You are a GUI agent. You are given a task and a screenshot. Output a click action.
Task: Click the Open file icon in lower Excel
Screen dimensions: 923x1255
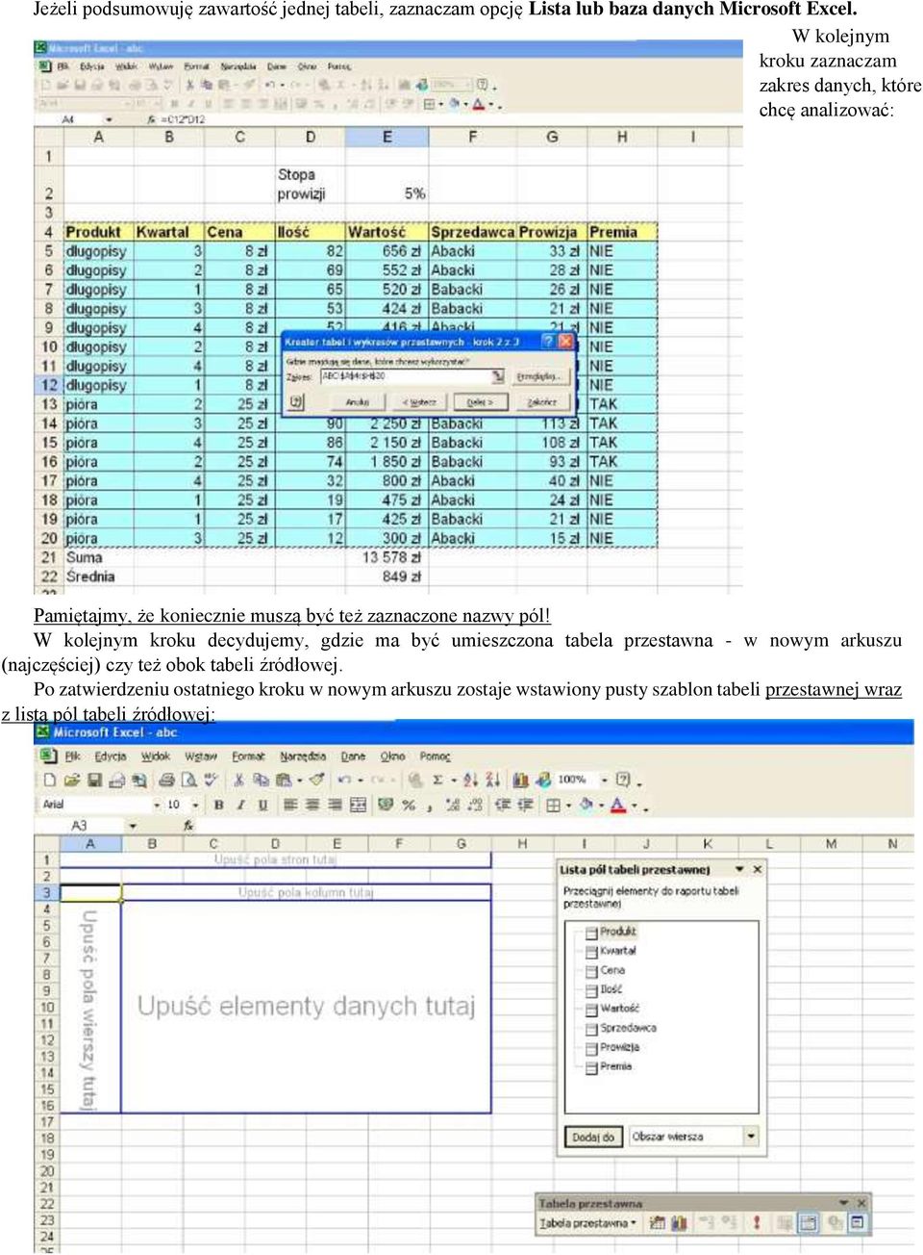tap(70, 781)
